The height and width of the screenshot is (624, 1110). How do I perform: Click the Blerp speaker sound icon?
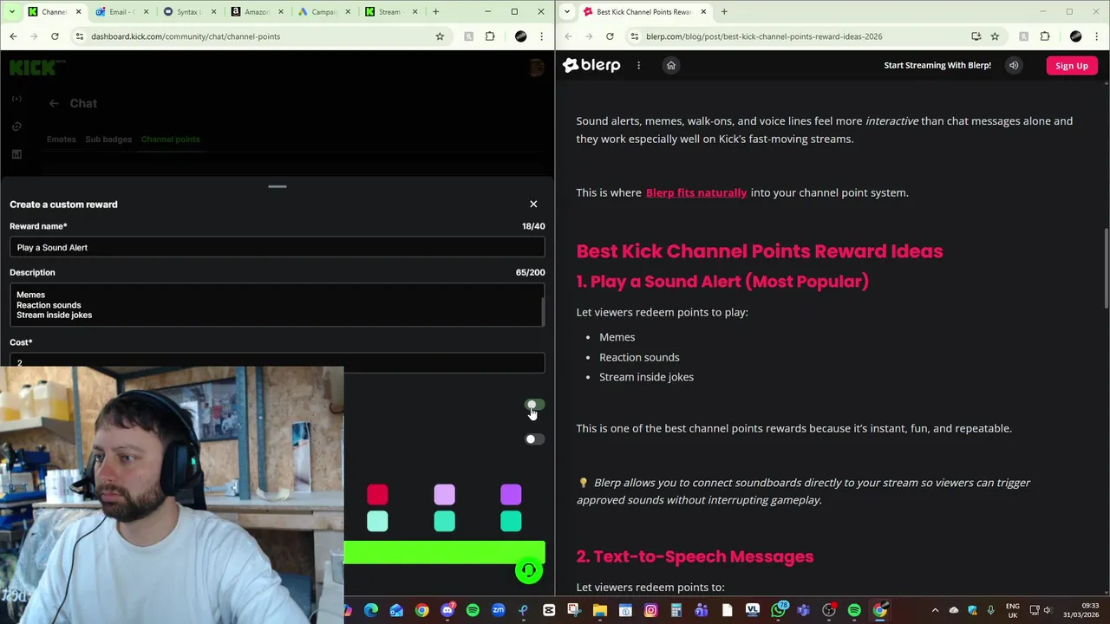click(1014, 65)
